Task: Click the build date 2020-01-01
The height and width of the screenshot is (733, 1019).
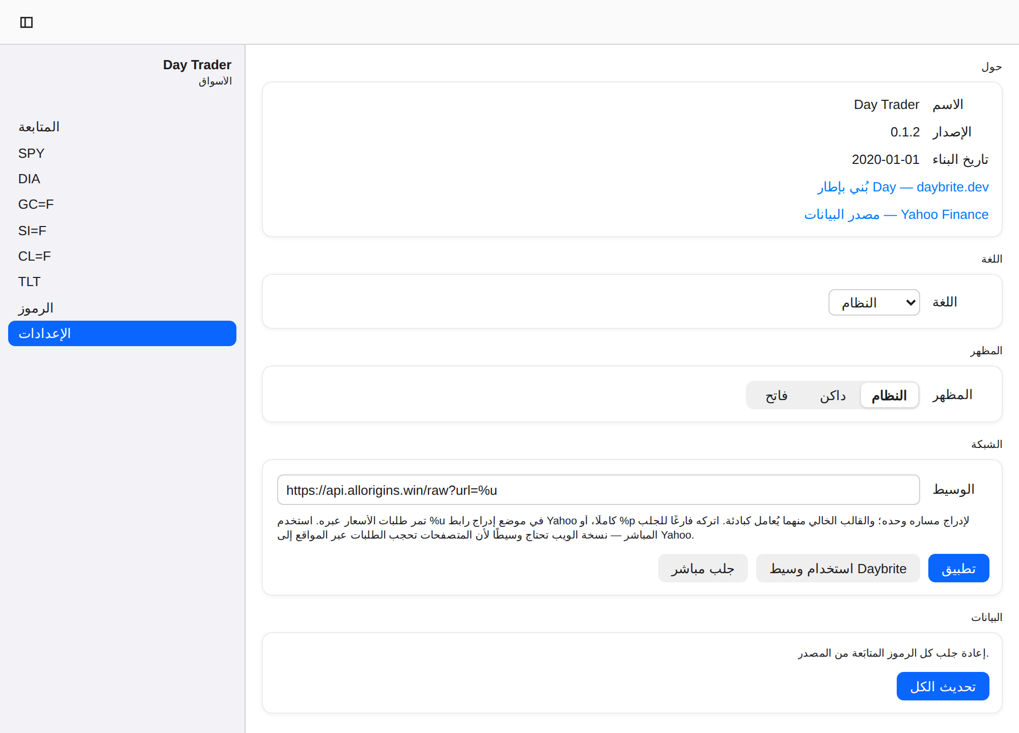Action: pyautogui.click(x=886, y=160)
